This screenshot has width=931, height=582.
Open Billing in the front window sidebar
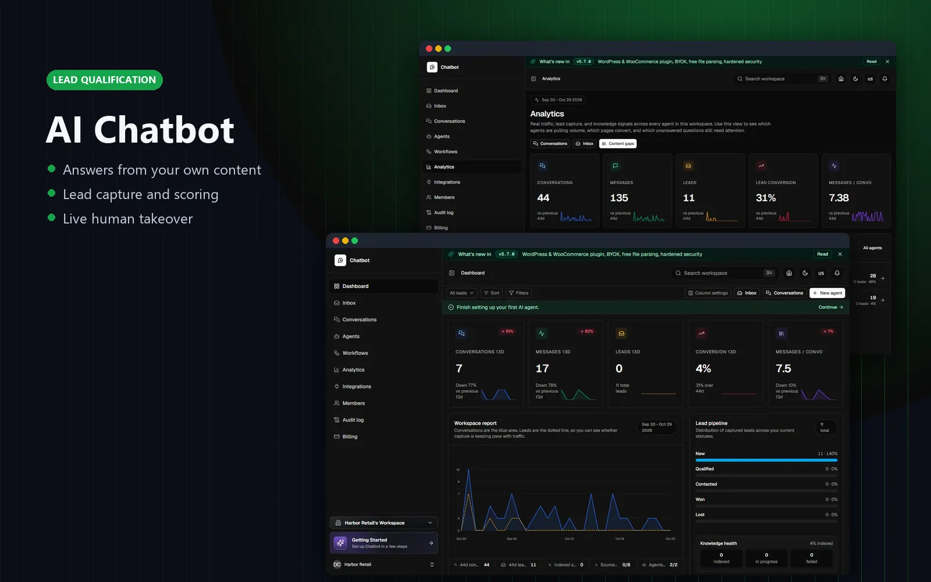coord(383,436)
